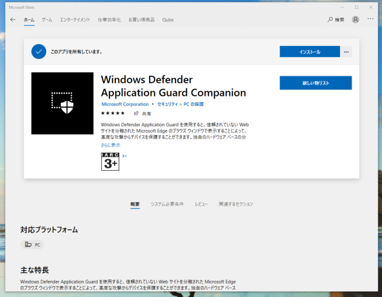The height and width of the screenshot is (297, 382).
Task: Select the Qube tab
Action: point(168,19)
